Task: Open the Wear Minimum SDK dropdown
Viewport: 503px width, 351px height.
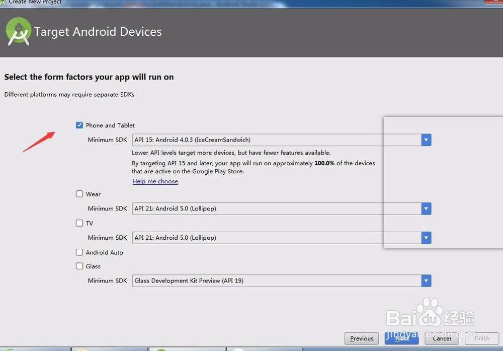Action: pos(426,208)
